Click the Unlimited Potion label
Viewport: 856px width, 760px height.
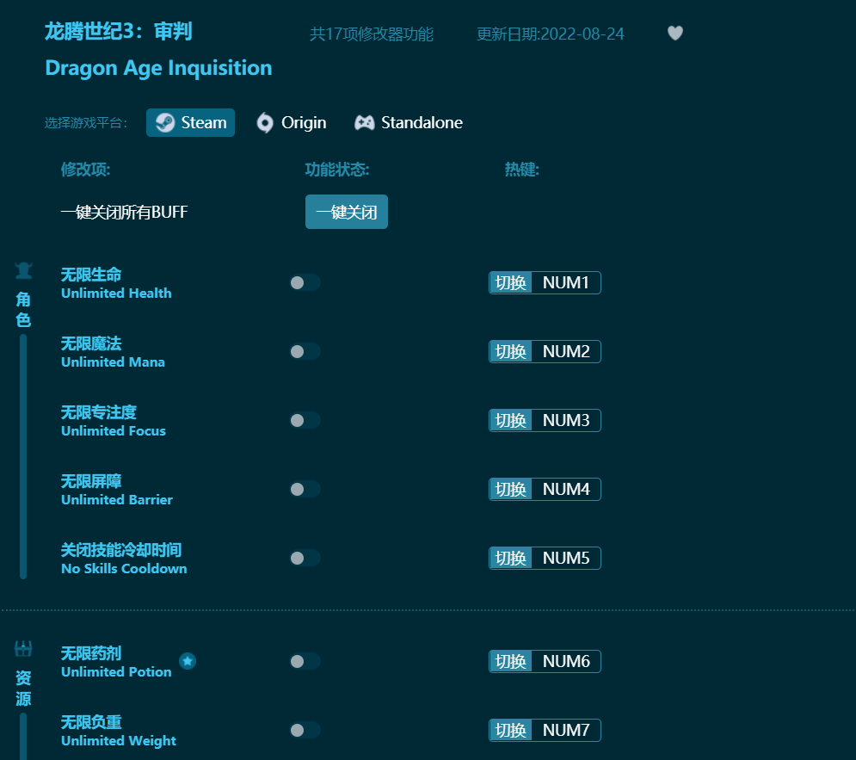click(116, 672)
